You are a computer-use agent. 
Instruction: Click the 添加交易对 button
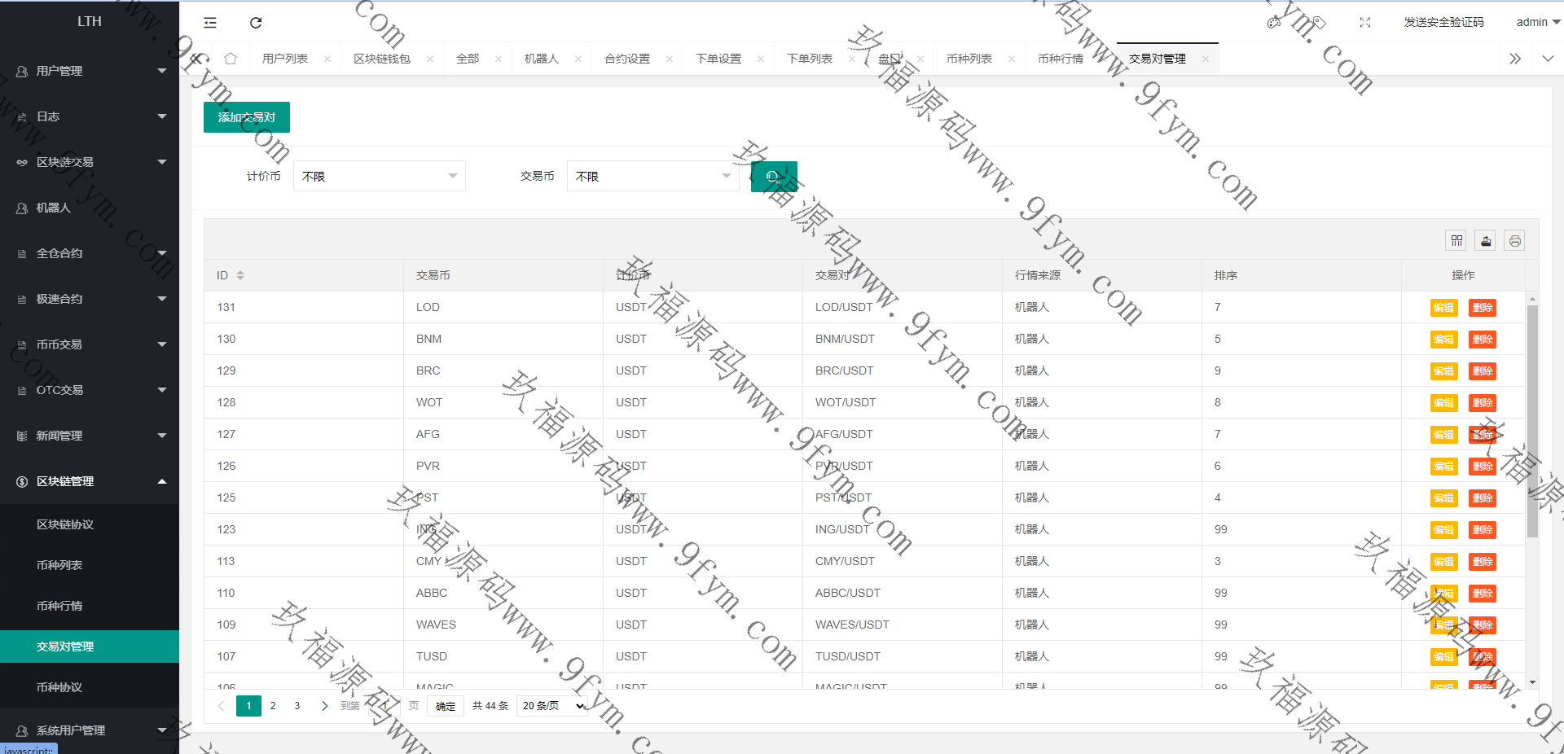[x=247, y=117]
